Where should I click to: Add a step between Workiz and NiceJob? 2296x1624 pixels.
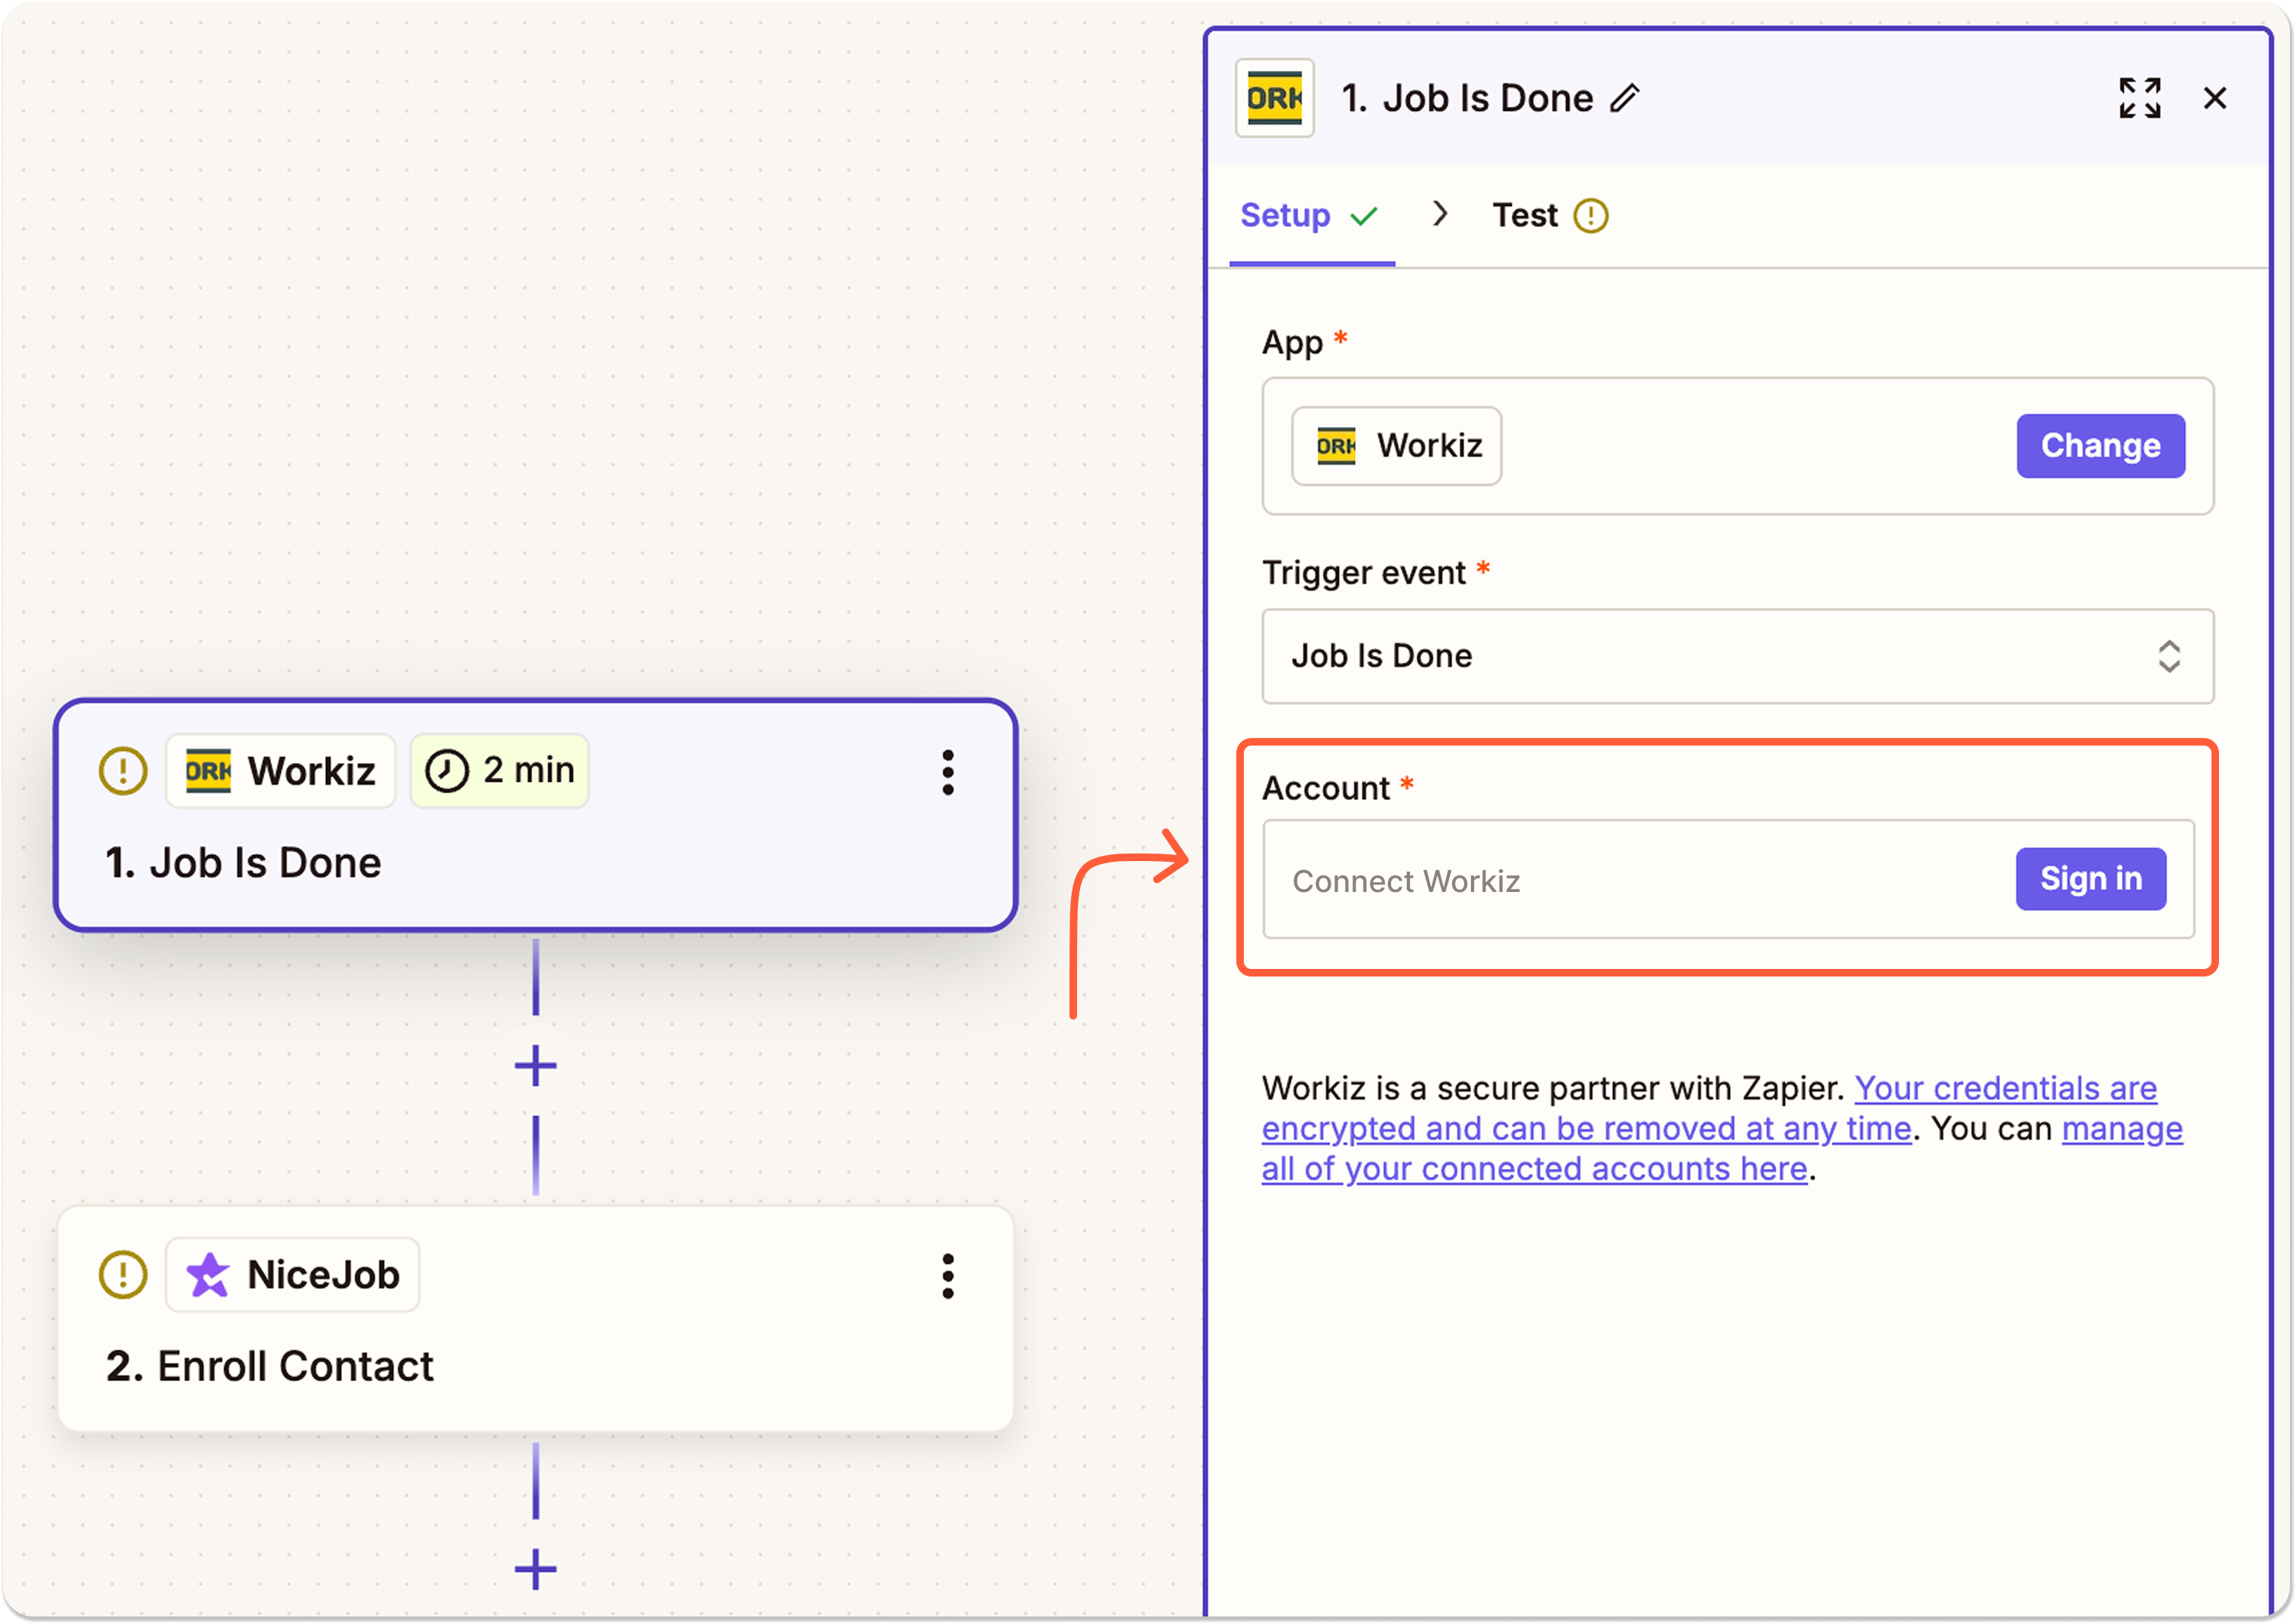tap(535, 1065)
